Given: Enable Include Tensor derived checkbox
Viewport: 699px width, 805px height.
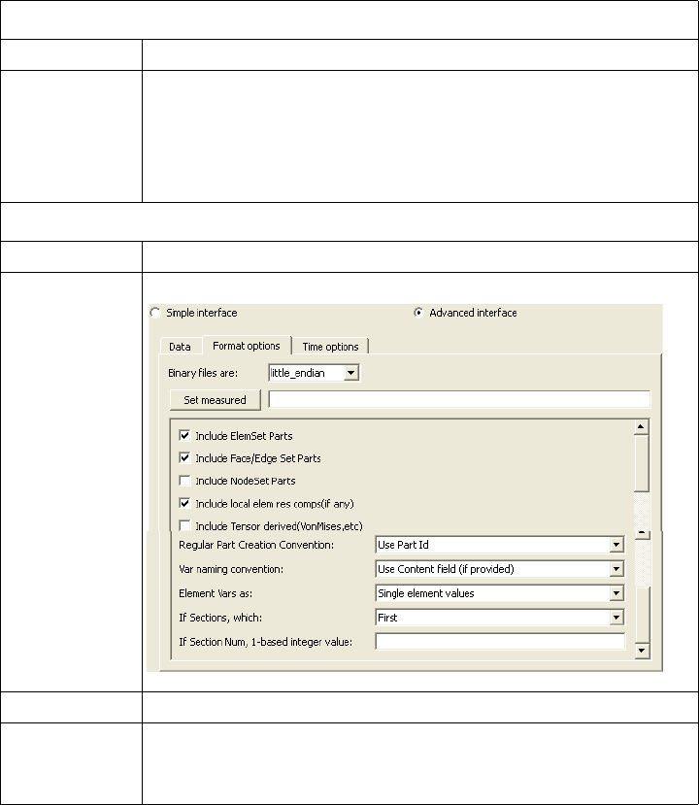Looking at the screenshot, I should tap(184, 525).
